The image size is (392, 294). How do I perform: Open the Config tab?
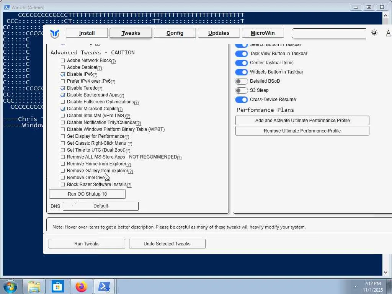(x=175, y=33)
